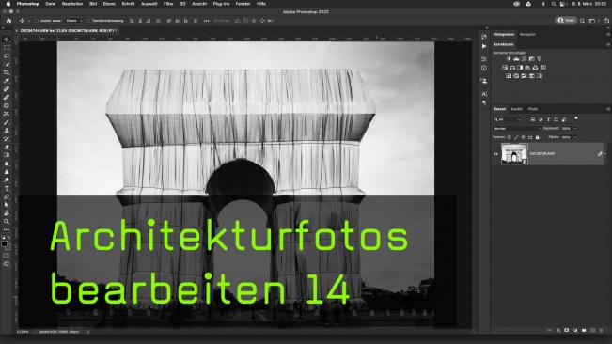Viewport: 612px width, 344px height.
Task: Open the Filter menu
Action: coord(168,4)
